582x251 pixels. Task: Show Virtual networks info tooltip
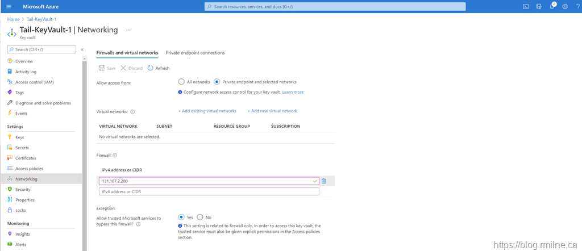(x=132, y=112)
